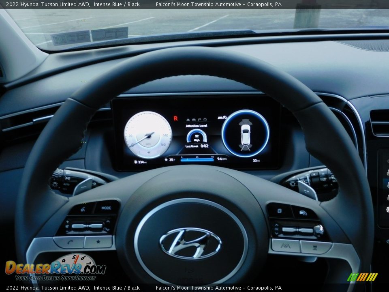389x292 pixels.
Task: Tap the blue fuel economy bar
Action: point(197,160)
